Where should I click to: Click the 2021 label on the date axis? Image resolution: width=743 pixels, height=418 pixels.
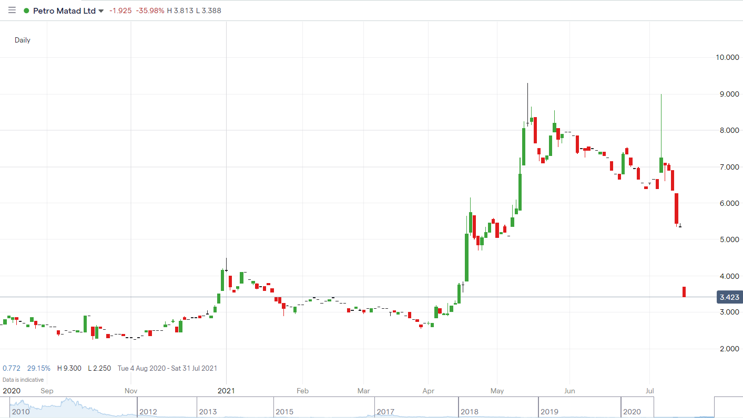226,391
